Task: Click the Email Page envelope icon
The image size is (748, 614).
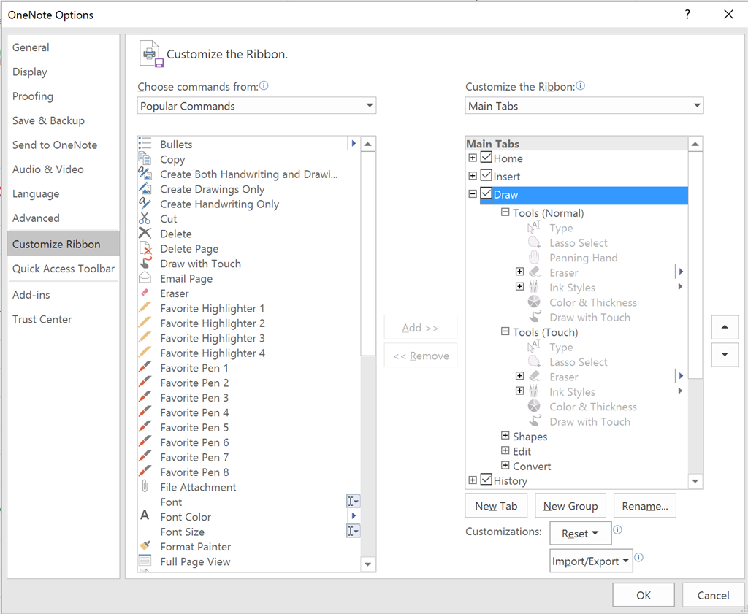Action: [145, 278]
